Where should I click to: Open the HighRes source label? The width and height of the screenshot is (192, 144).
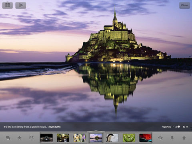tap(166, 127)
